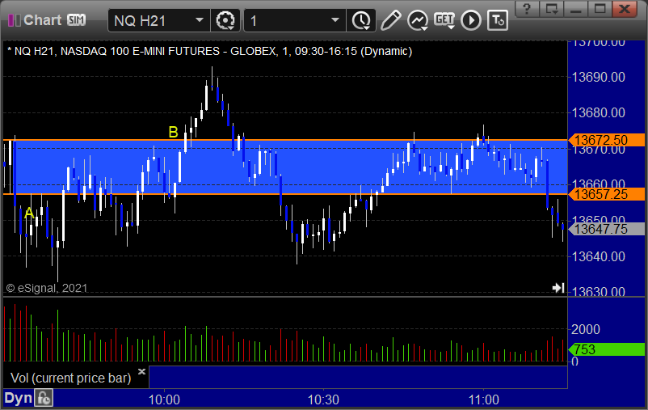Click the orange 13657.25 price marker
Image resolution: width=648 pixels, height=410 pixels.
(x=607, y=194)
